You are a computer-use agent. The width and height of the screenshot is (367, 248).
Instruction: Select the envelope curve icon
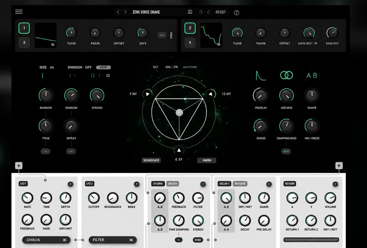click(261, 75)
